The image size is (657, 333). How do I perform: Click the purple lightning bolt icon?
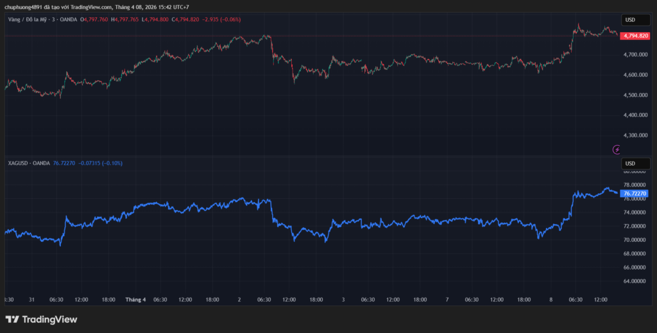(617, 149)
